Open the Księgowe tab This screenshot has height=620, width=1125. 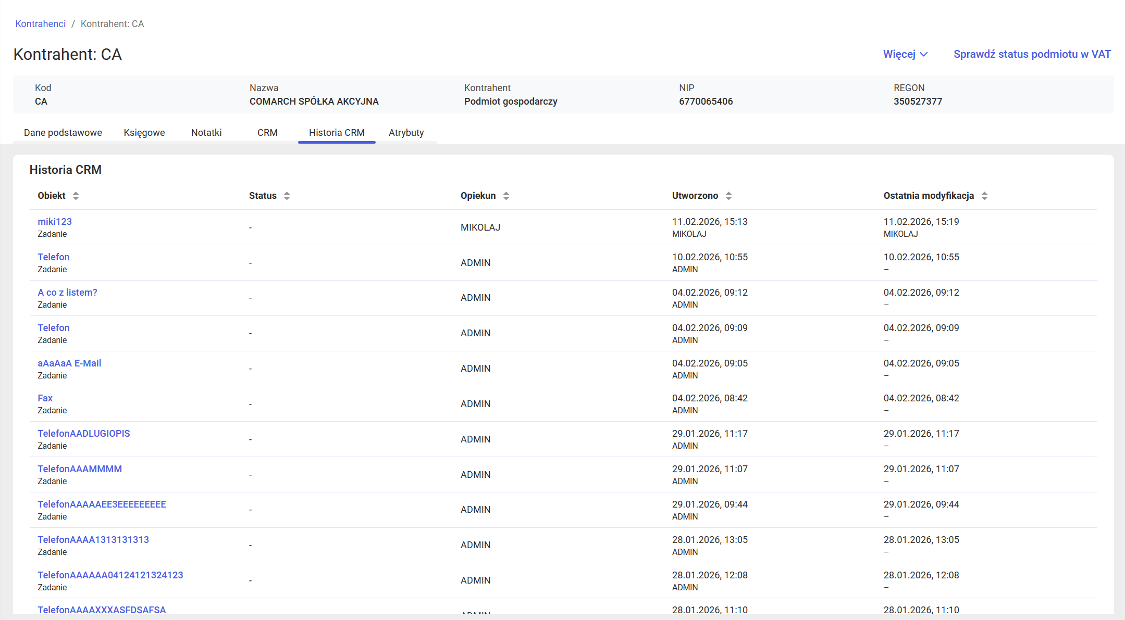(x=144, y=132)
